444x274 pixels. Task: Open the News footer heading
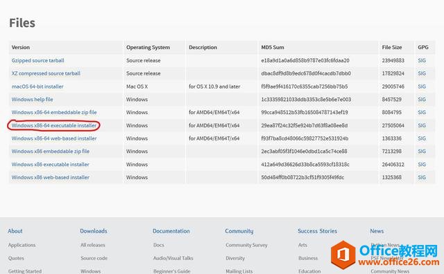pyautogui.click(x=377, y=231)
